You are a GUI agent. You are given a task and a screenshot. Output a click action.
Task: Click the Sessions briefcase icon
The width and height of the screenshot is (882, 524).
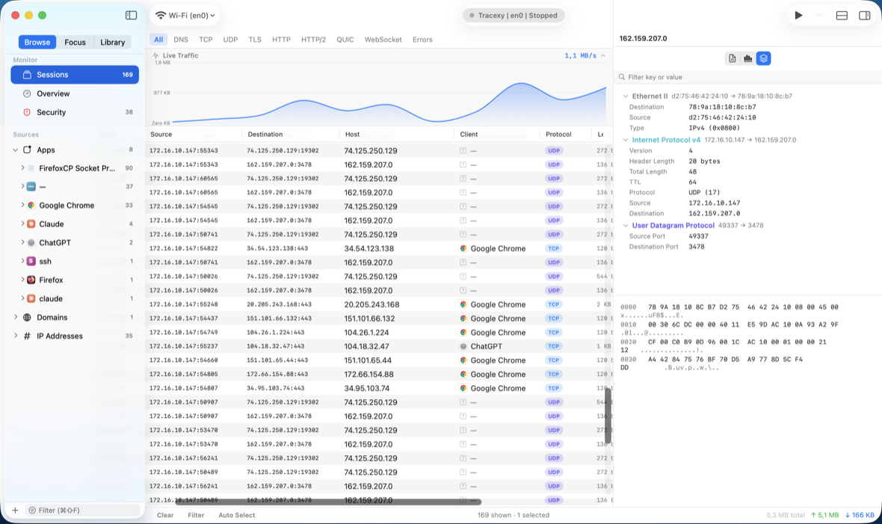[x=27, y=74]
